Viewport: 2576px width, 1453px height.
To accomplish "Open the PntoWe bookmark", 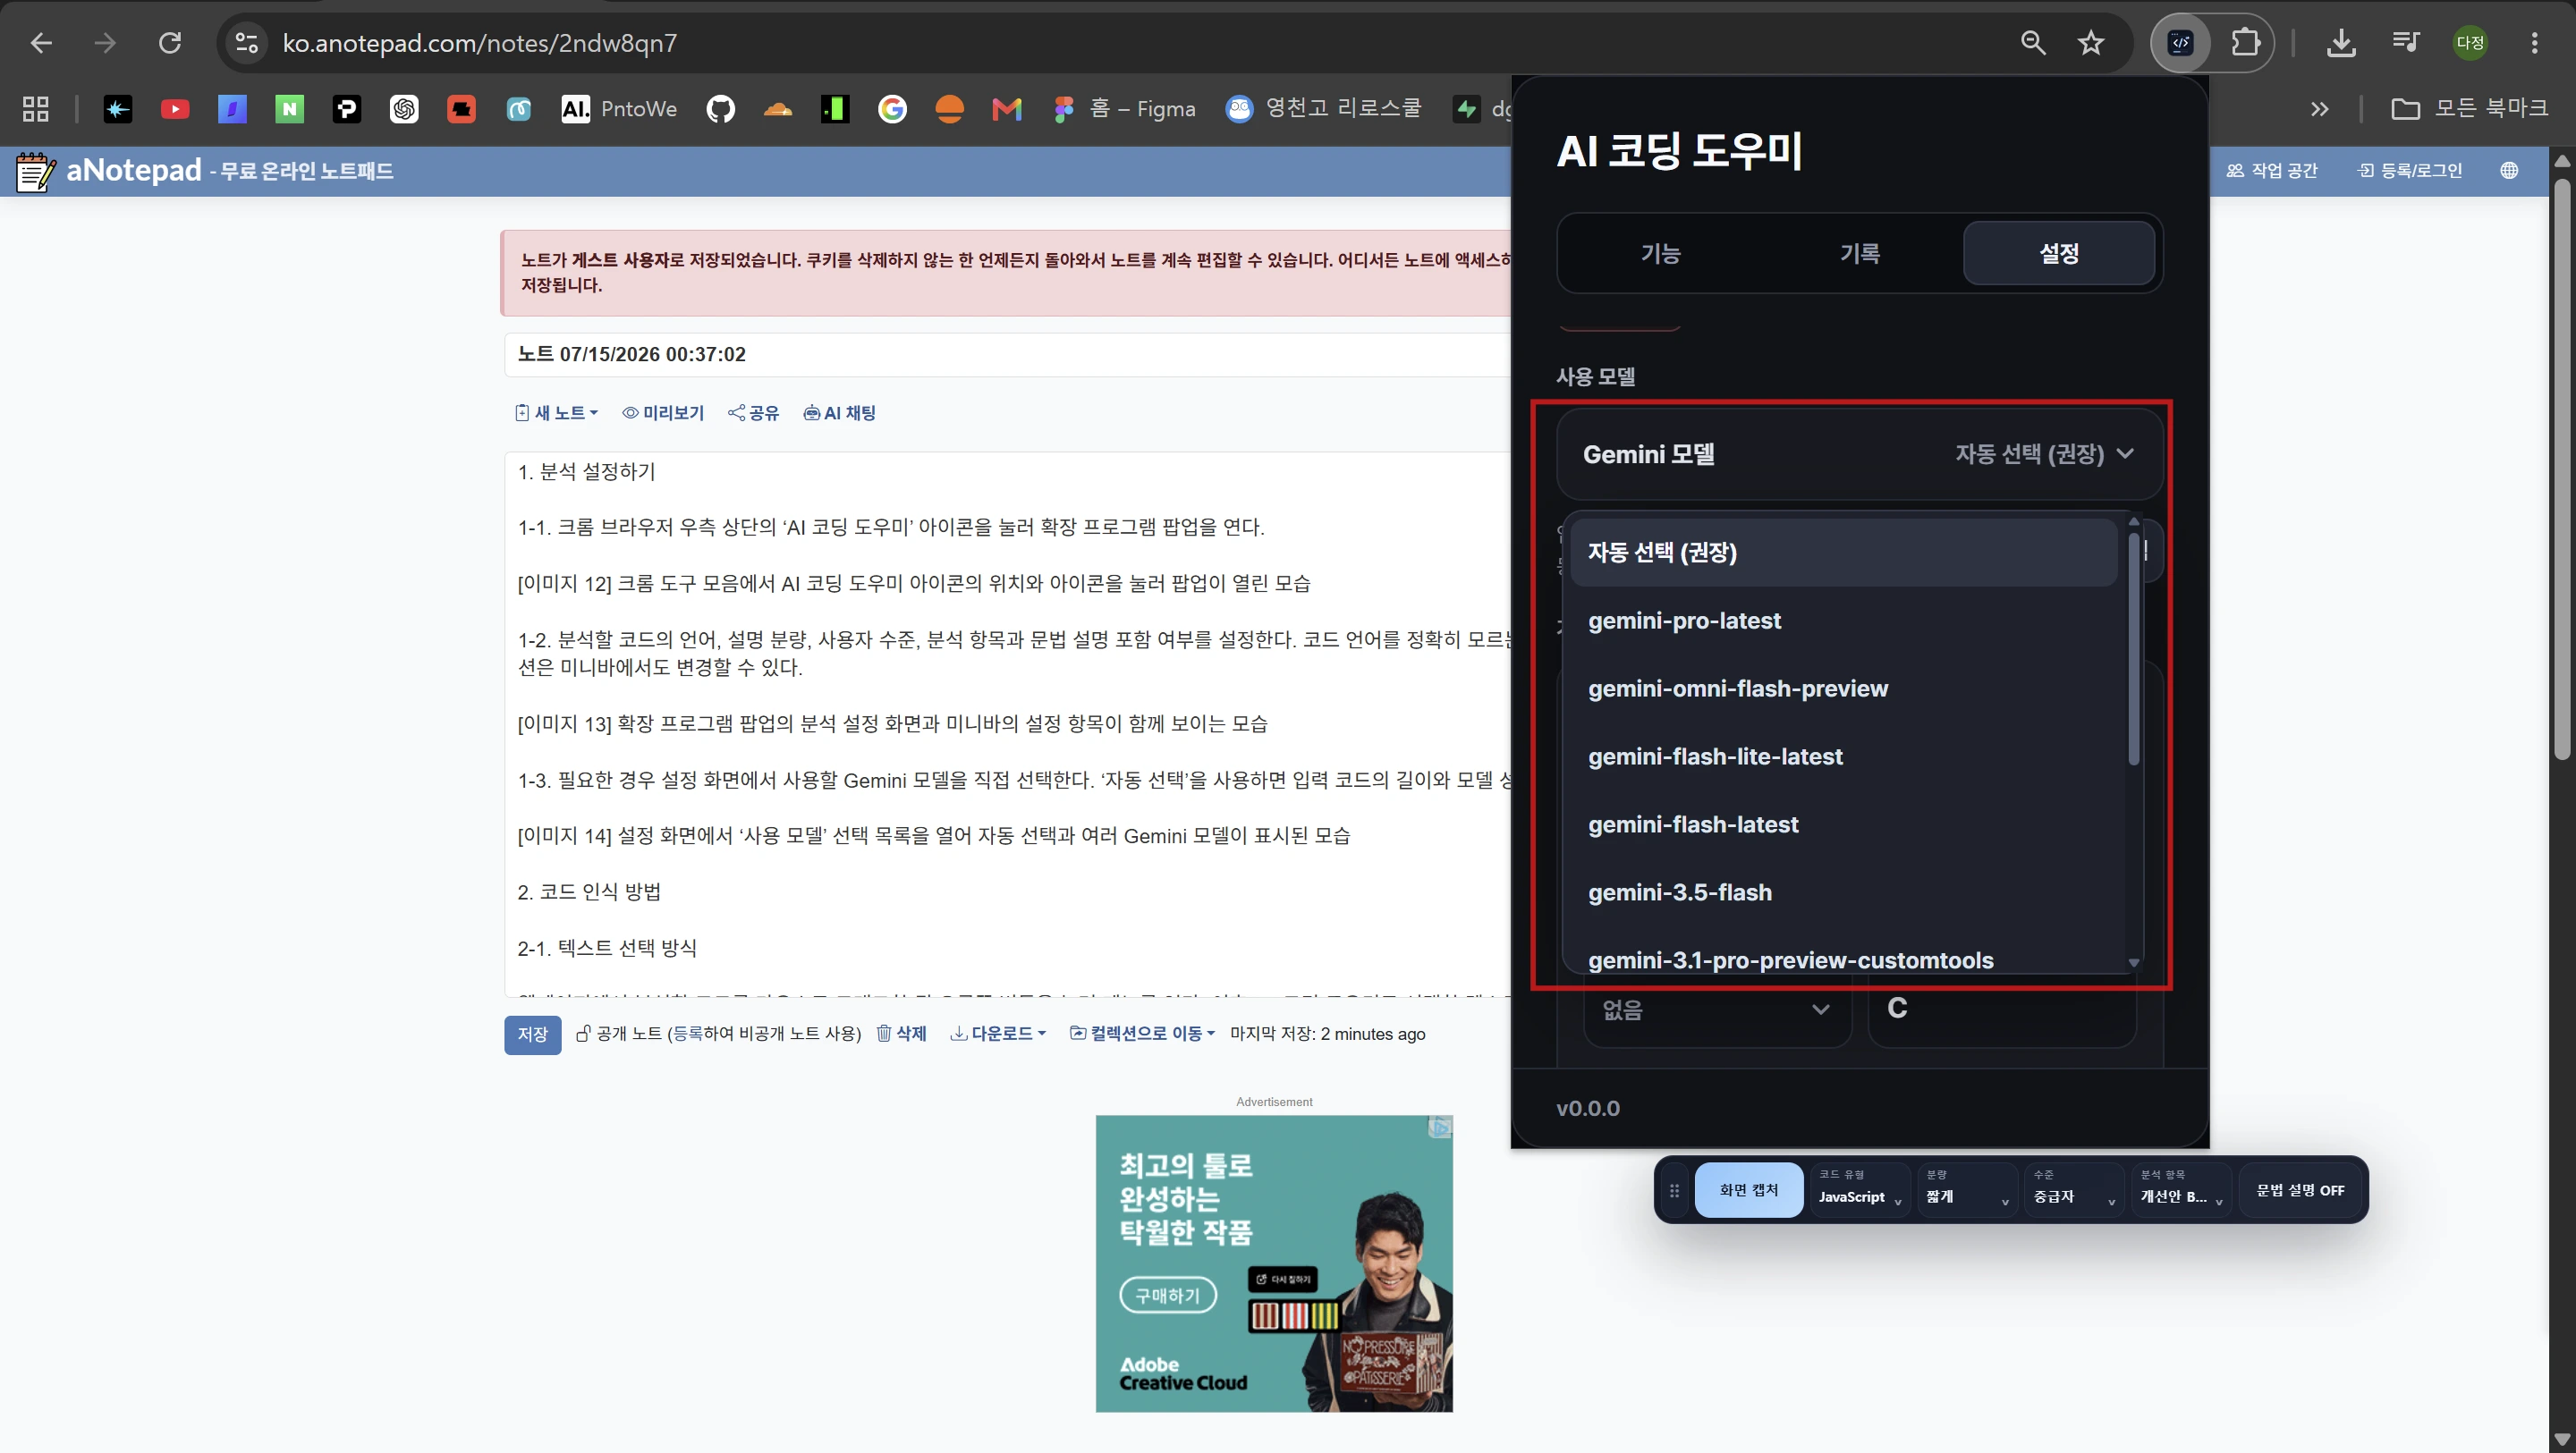I will click(619, 109).
